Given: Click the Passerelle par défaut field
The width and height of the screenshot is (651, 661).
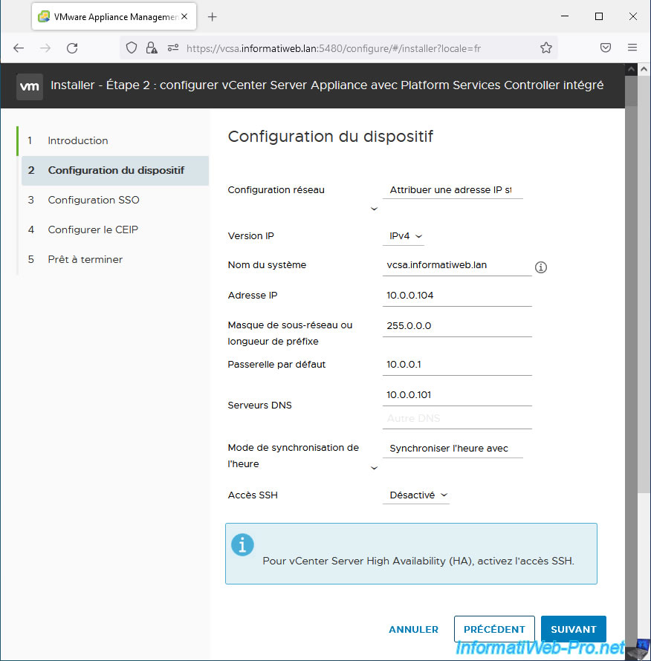Looking at the screenshot, I should coord(457,365).
